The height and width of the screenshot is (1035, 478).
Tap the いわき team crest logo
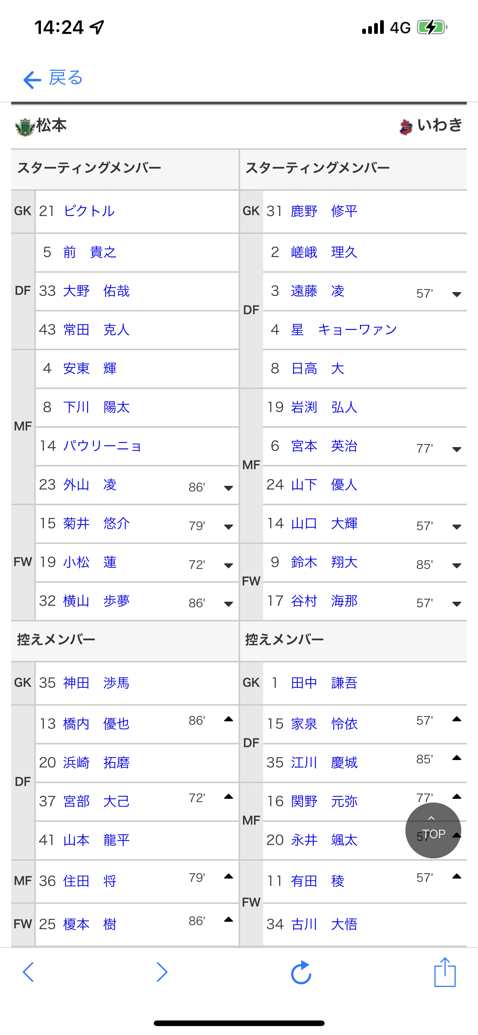(x=406, y=127)
